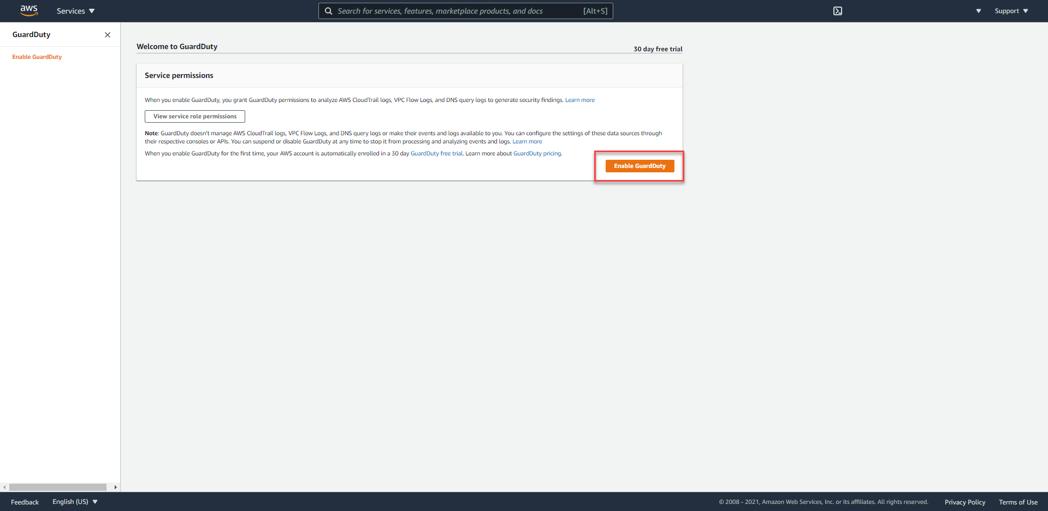Open the Privacy Policy footer link

pyautogui.click(x=965, y=502)
